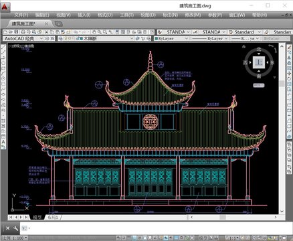Screen dimensions: 293x241
Task: Switch to the 布局1 layout tab
Action: [x=53, y=217]
